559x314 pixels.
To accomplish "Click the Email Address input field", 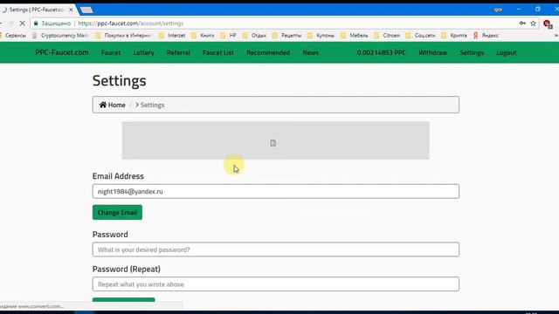I will 276,192.
